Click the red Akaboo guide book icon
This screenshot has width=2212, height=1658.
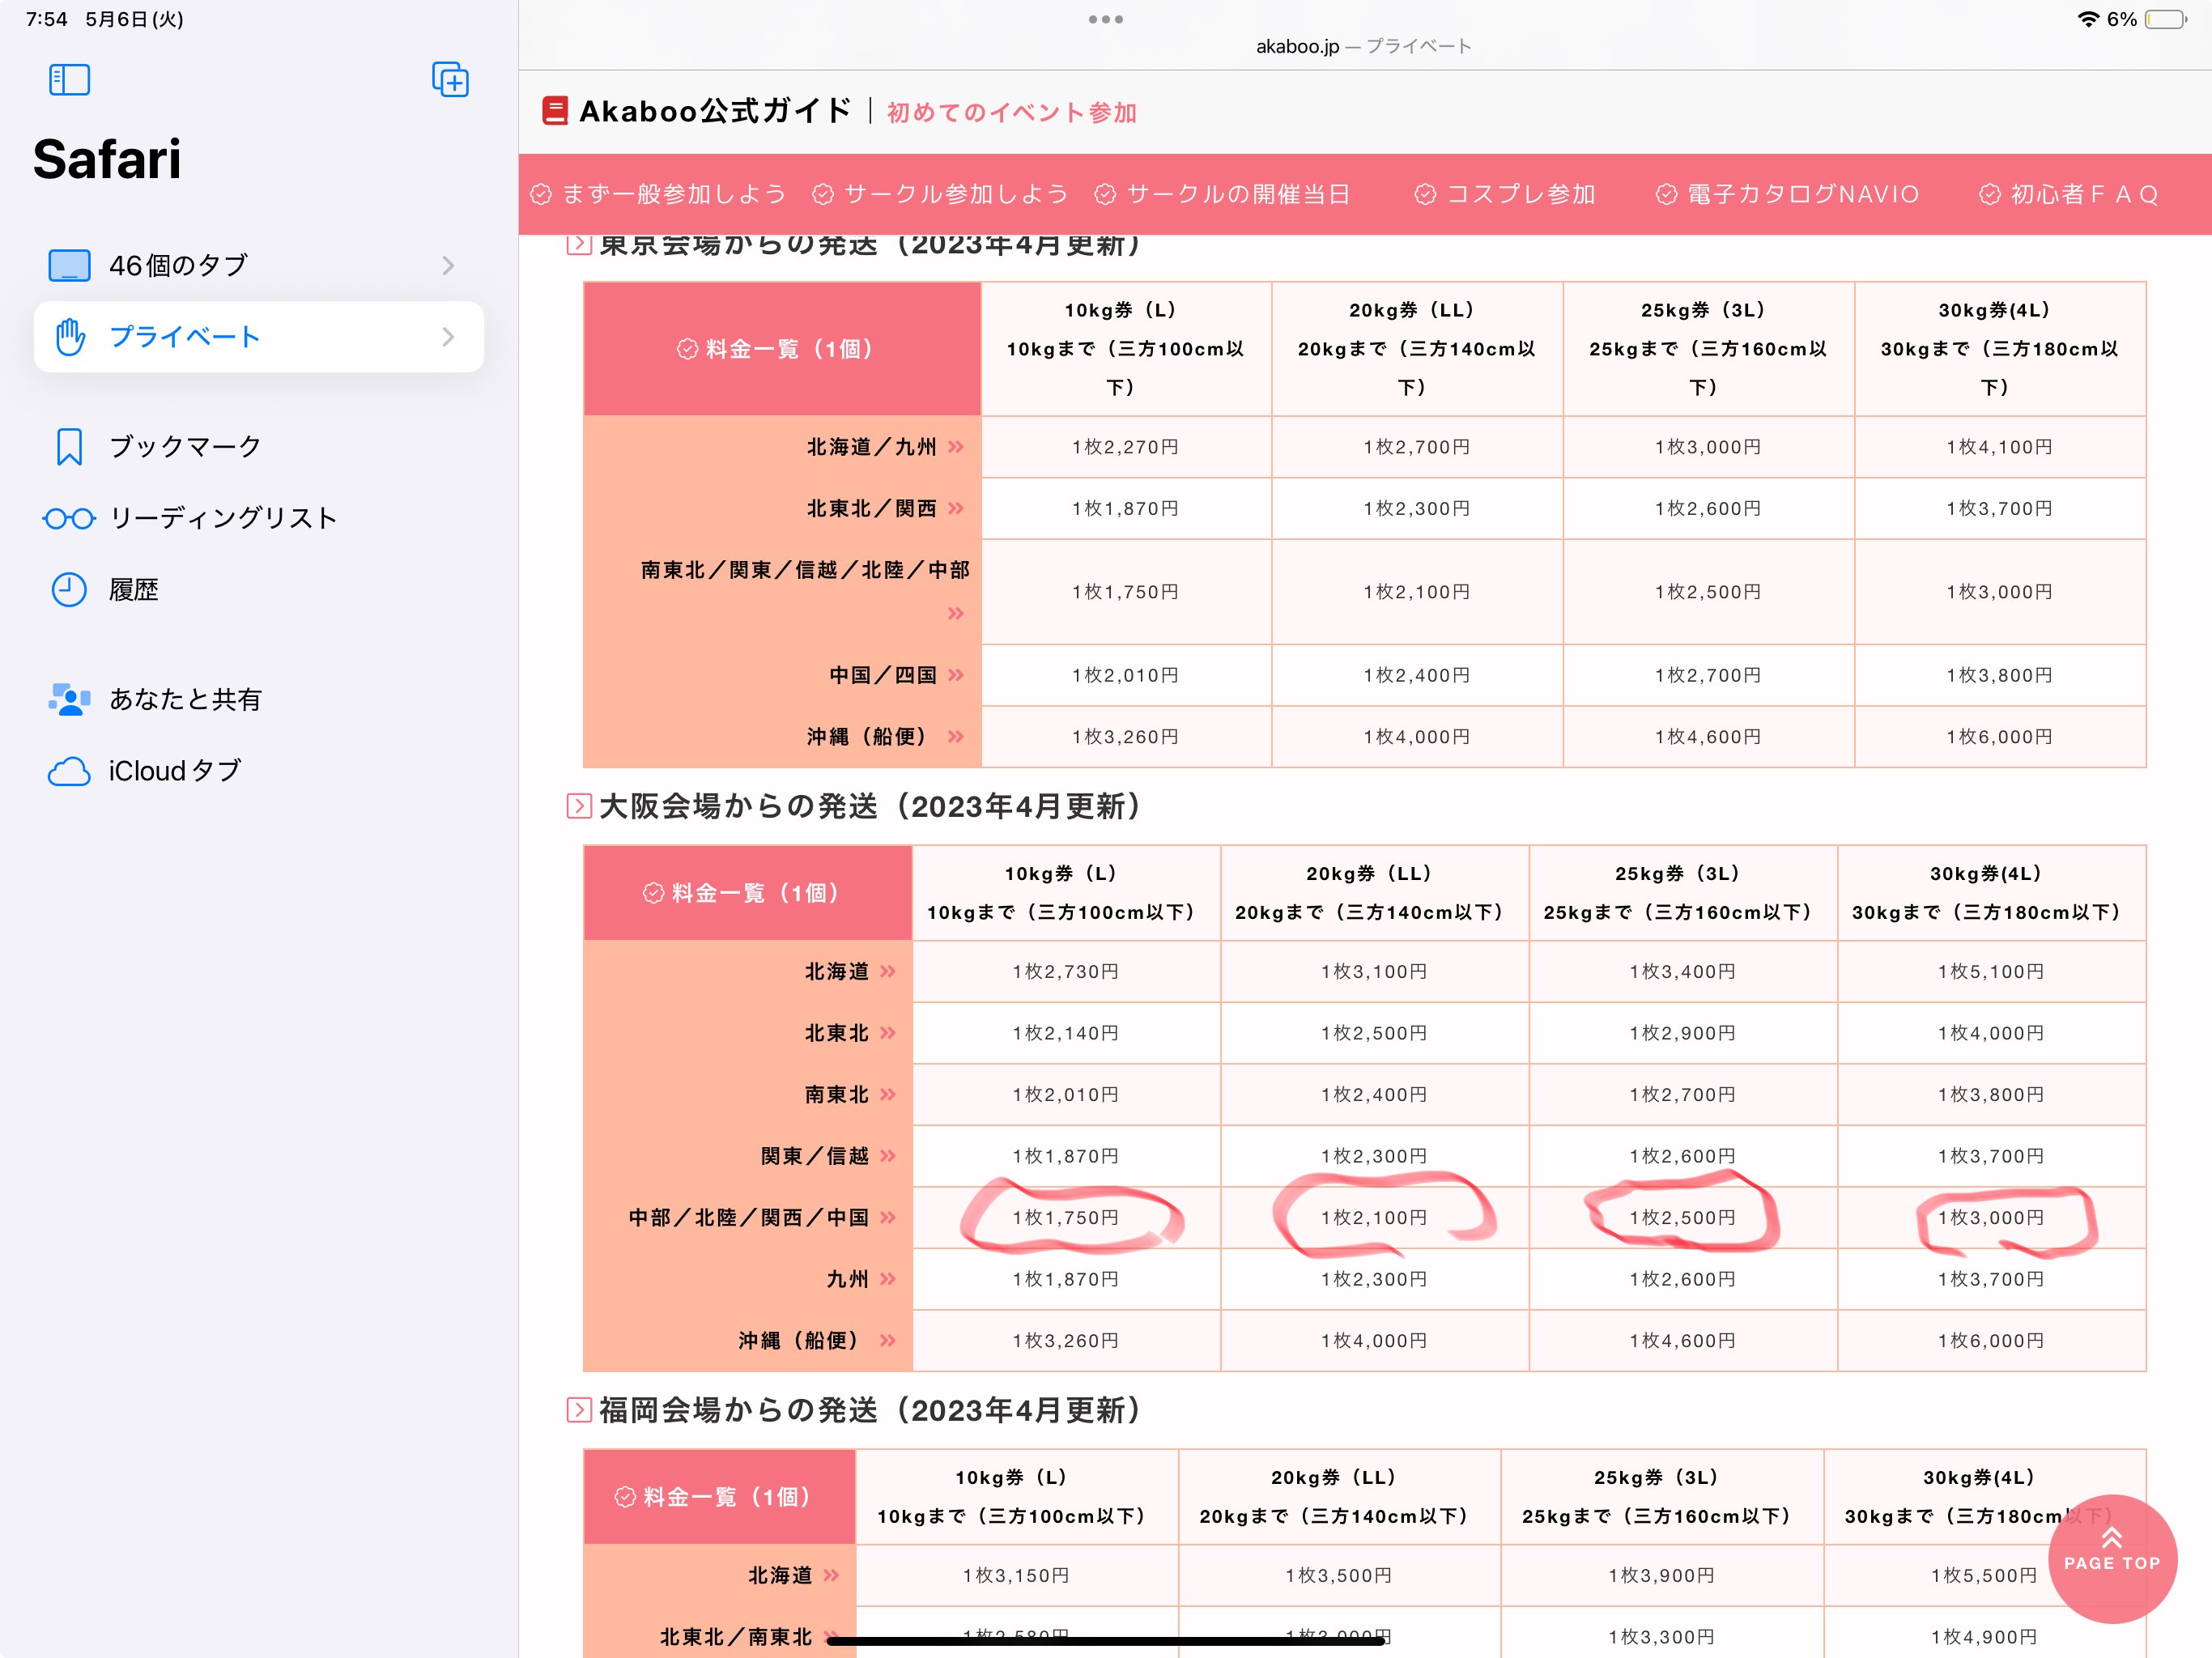(555, 111)
